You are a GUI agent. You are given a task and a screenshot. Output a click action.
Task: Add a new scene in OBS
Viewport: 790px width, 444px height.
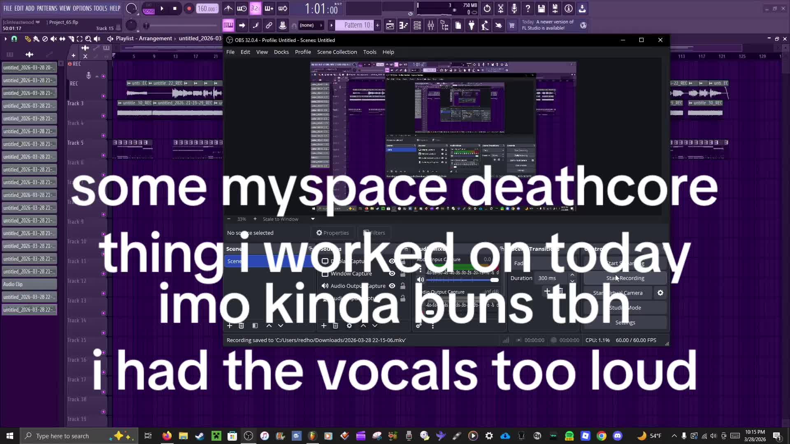pyautogui.click(x=230, y=326)
